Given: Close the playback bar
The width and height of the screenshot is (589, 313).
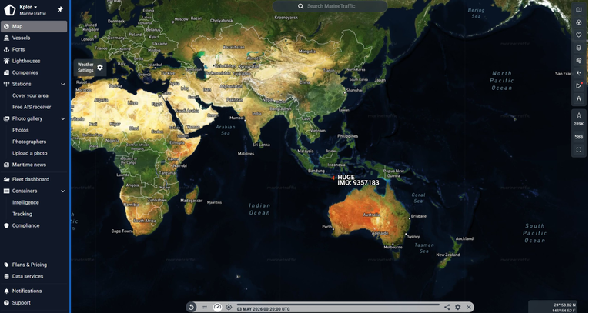Looking at the screenshot, I should [x=468, y=307].
